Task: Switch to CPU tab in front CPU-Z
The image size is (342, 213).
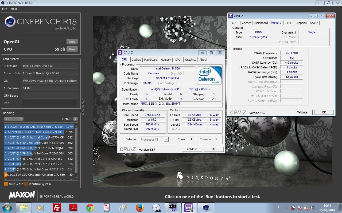Action: (x=125, y=59)
